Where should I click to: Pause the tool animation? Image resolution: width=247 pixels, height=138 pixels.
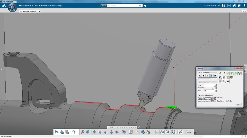click(207, 76)
